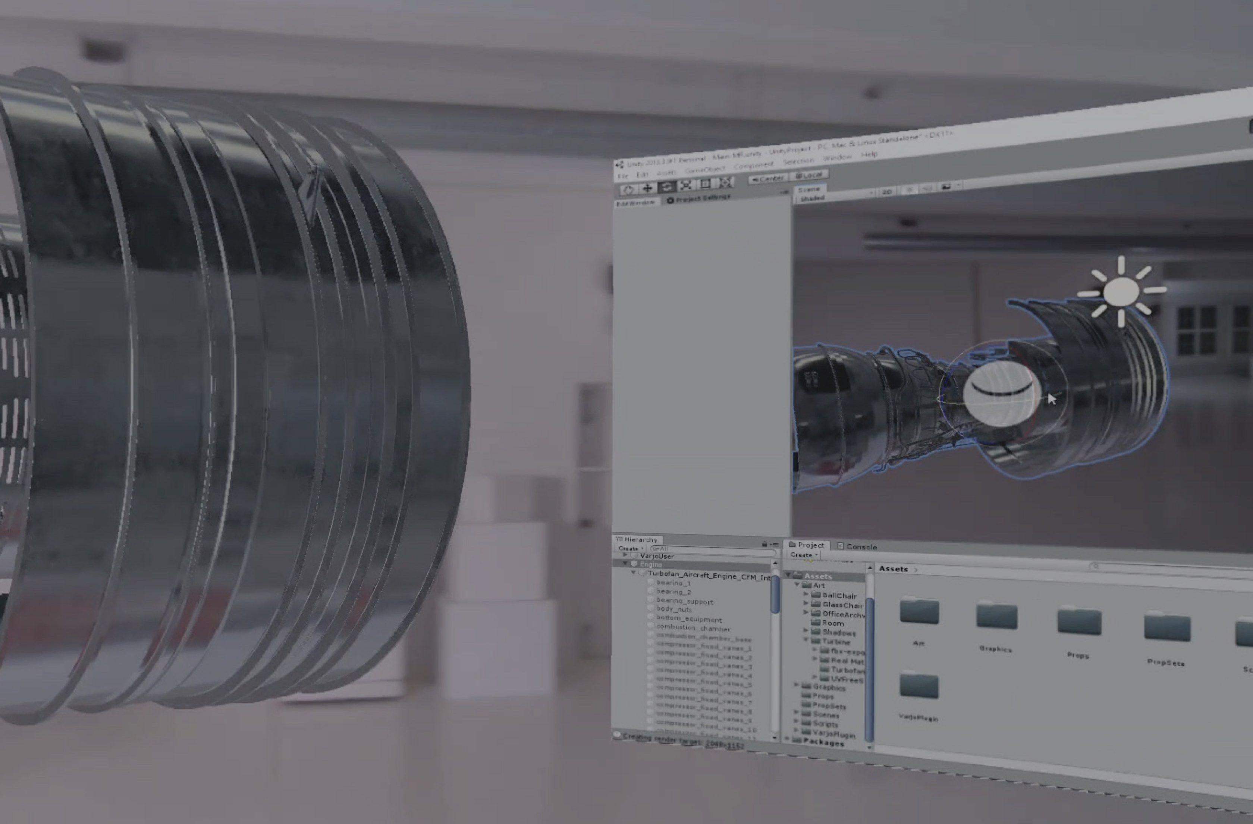Toggle scene lighting icon
The image size is (1253, 824).
[910, 189]
